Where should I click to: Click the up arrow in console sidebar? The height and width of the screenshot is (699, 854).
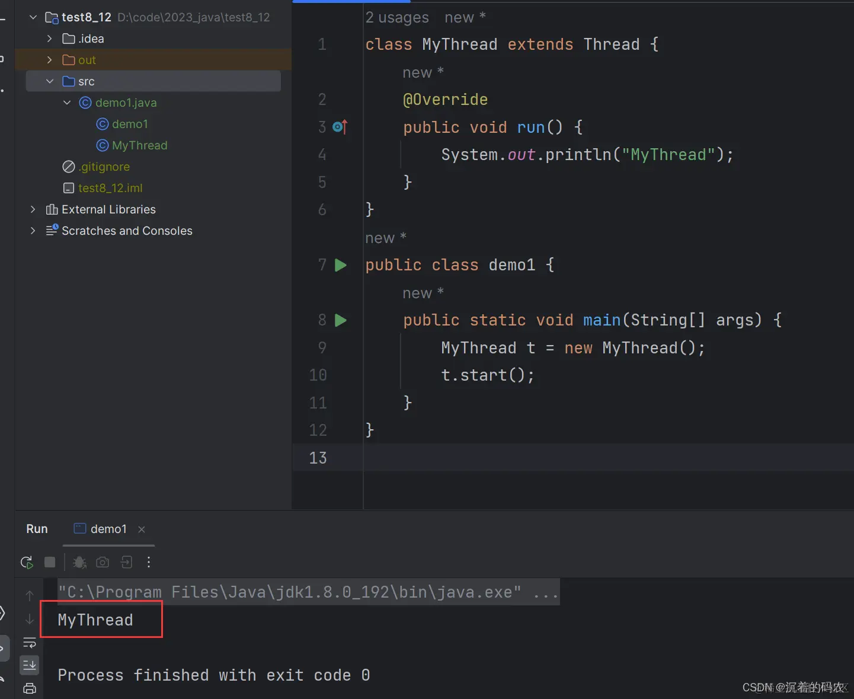tap(30, 595)
